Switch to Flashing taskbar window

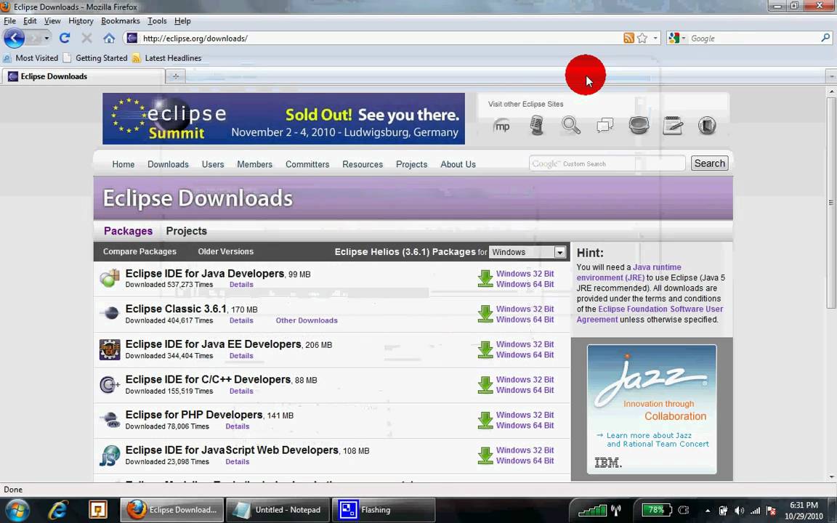(384, 510)
